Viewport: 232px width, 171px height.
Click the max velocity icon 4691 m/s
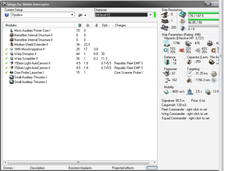tap(166, 92)
